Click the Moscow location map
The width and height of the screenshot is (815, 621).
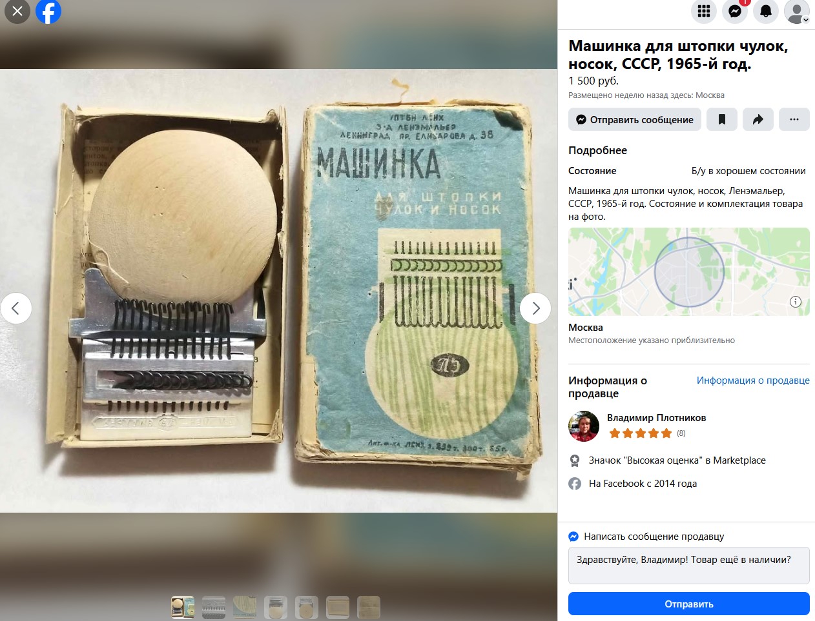point(689,271)
